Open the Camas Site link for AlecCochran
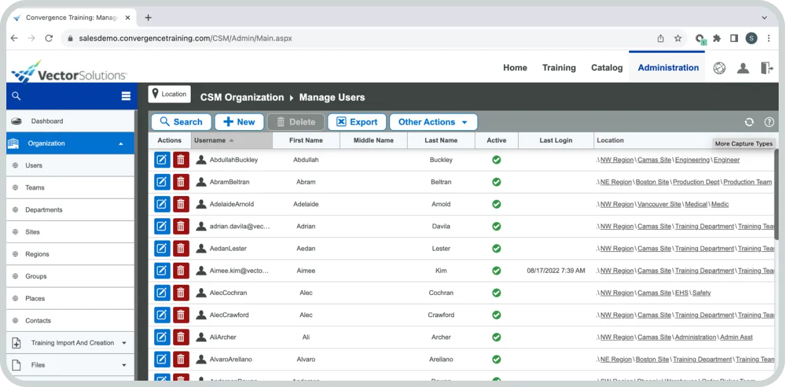The height and width of the screenshot is (387, 785). coord(654,293)
